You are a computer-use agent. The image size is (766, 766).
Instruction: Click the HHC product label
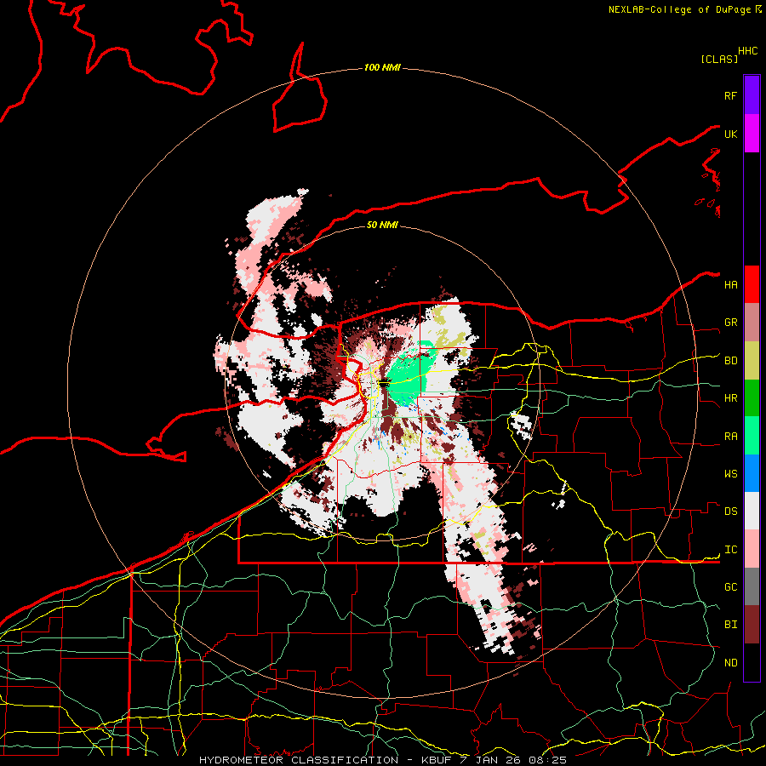point(748,51)
